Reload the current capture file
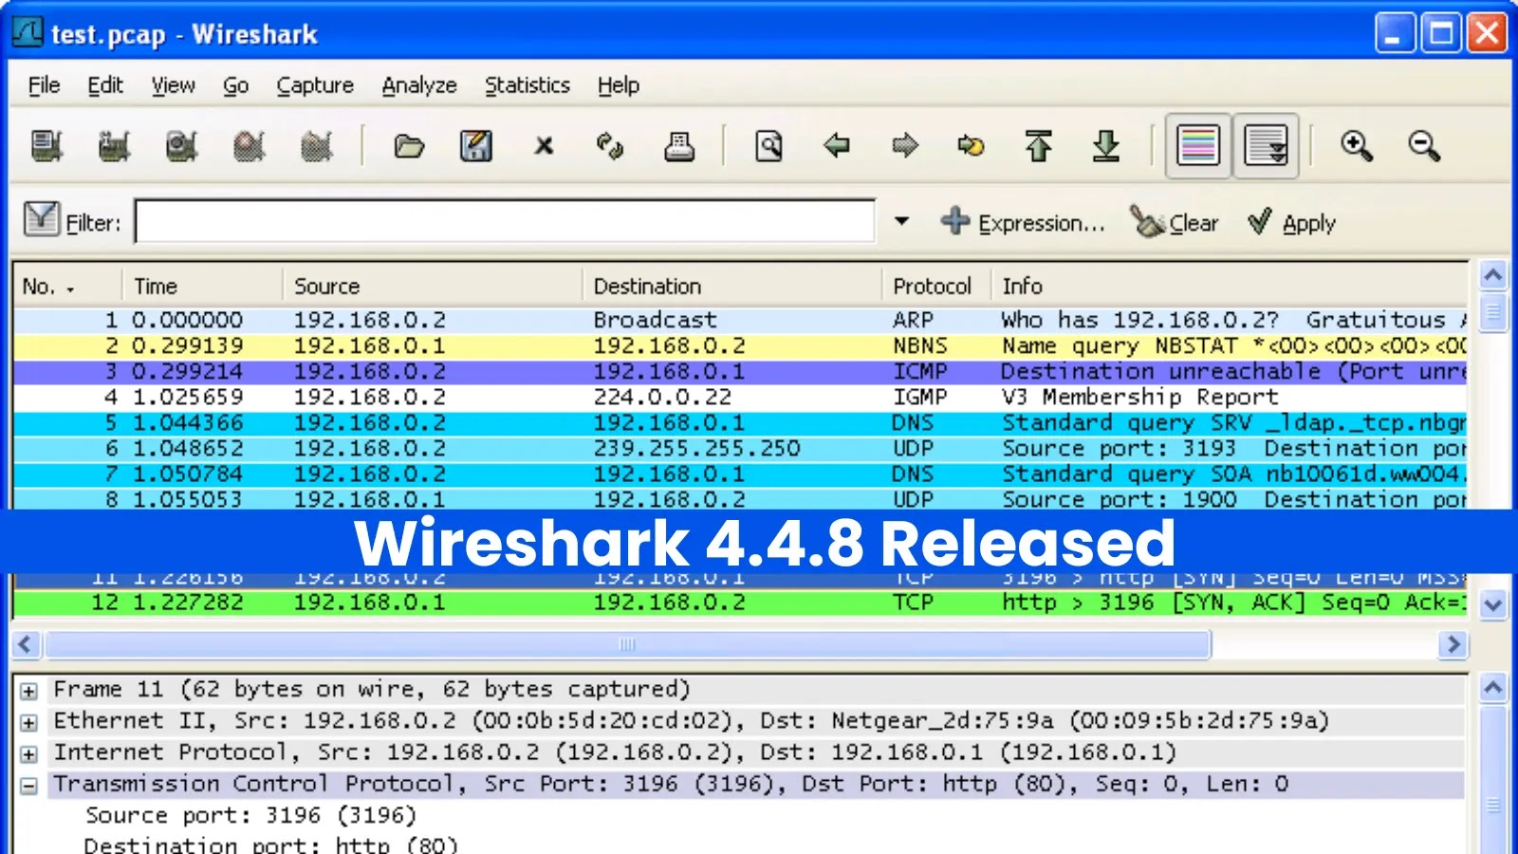 point(612,146)
